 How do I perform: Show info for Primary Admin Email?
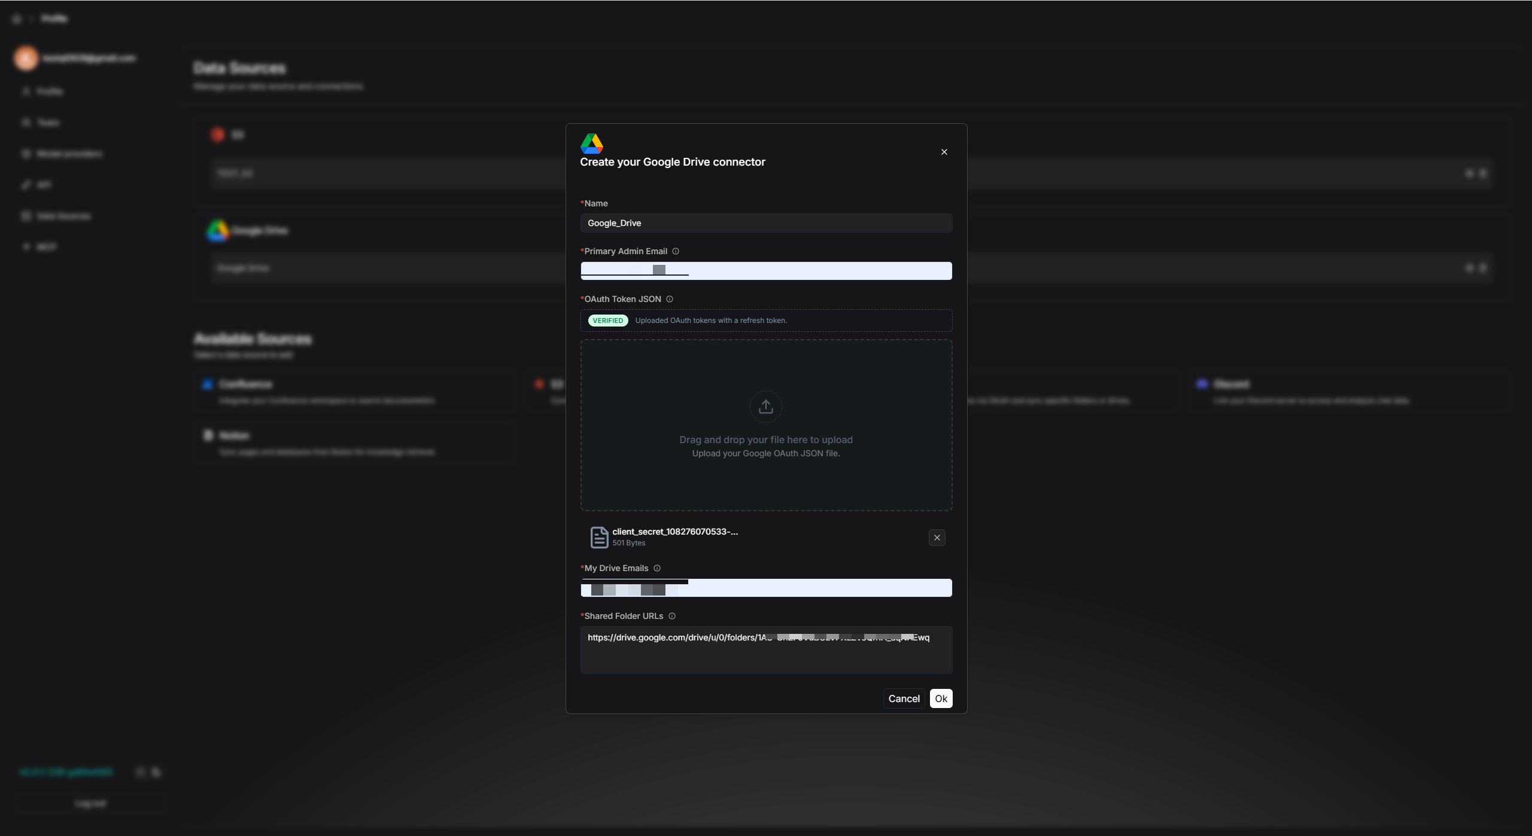tap(676, 251)
